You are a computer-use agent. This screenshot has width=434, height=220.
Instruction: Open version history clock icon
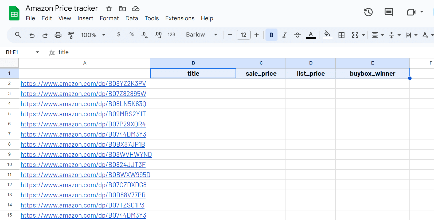(x=368, y=12)
